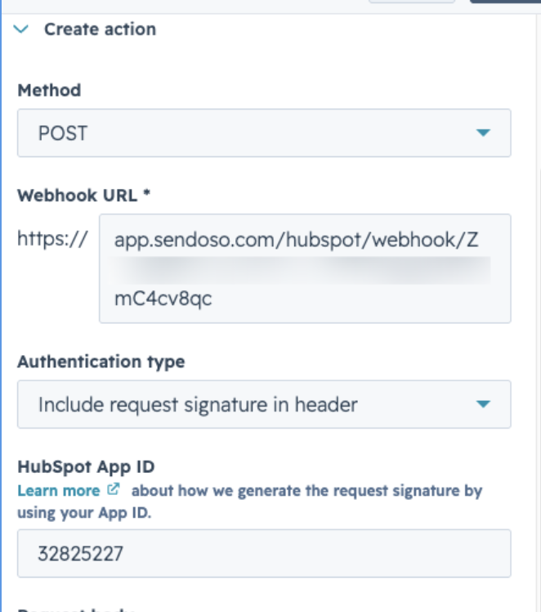Open Authentication type dropdown
The width and height of the screenshot is (541, 612).
[x=264, y=404]
